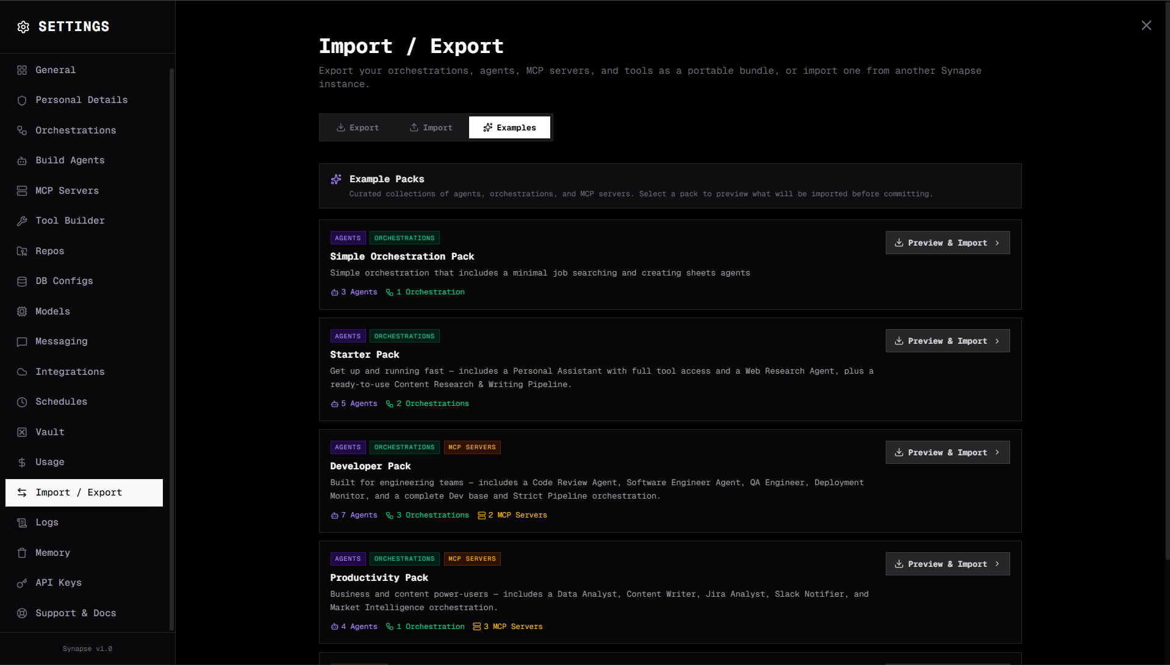Click '3 MCP Servers' count in Productivity Pack
This screenshot has width=1170, height=665.
pos(508,627)
